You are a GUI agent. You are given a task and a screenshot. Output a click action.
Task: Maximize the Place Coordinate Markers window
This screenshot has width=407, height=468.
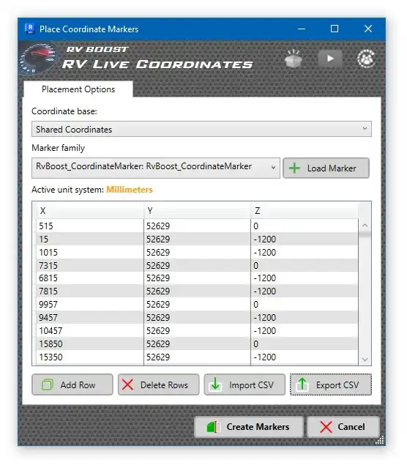tap(335, 29)
